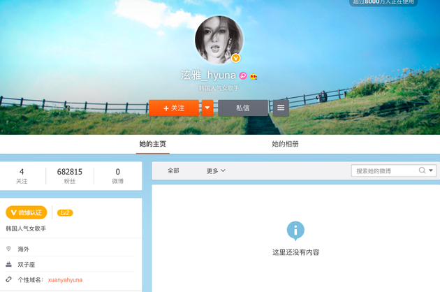440x292 pixels.
Task: Open the hamburger menu next to 私信
Action: [281, 108]
